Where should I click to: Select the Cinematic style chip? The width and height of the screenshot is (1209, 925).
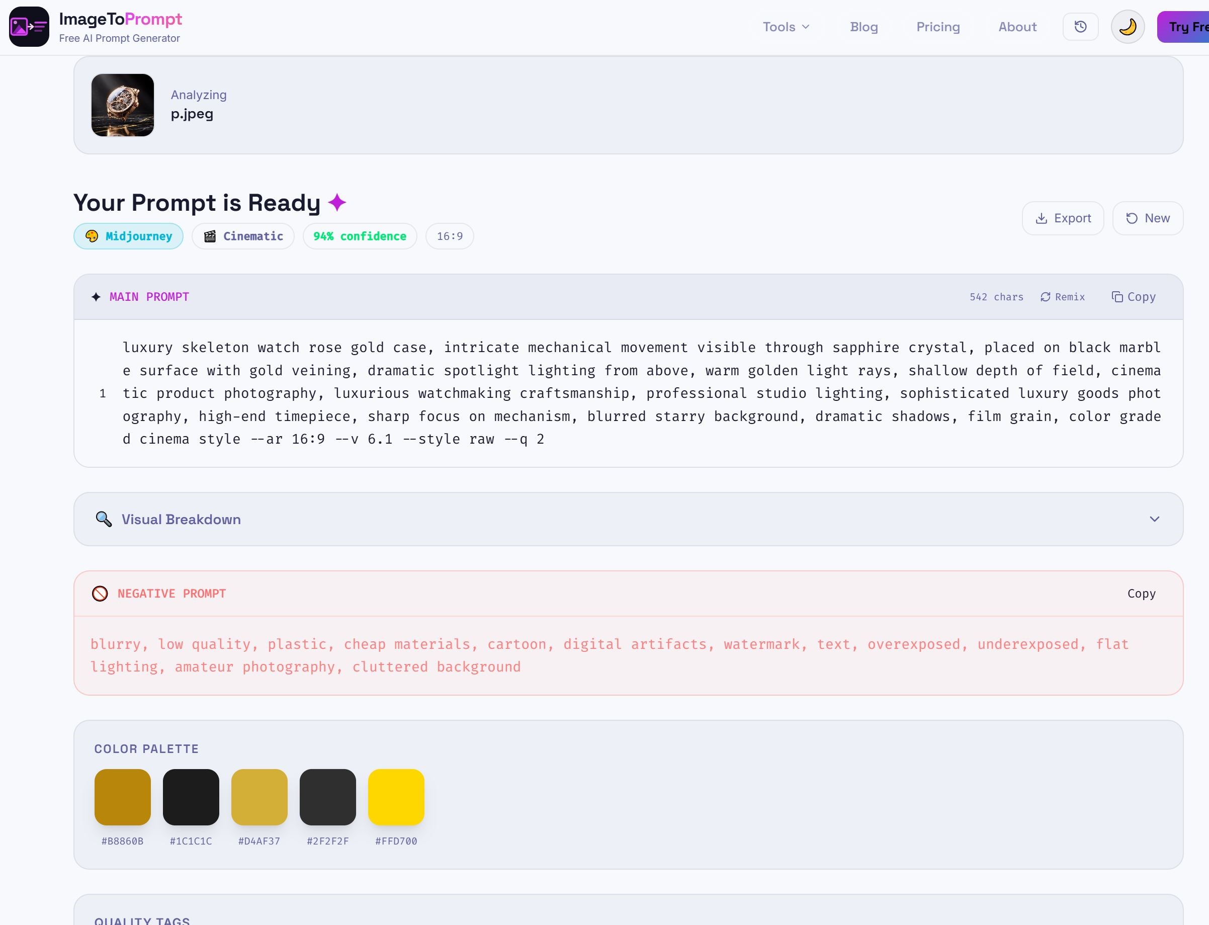pos(243,236)
